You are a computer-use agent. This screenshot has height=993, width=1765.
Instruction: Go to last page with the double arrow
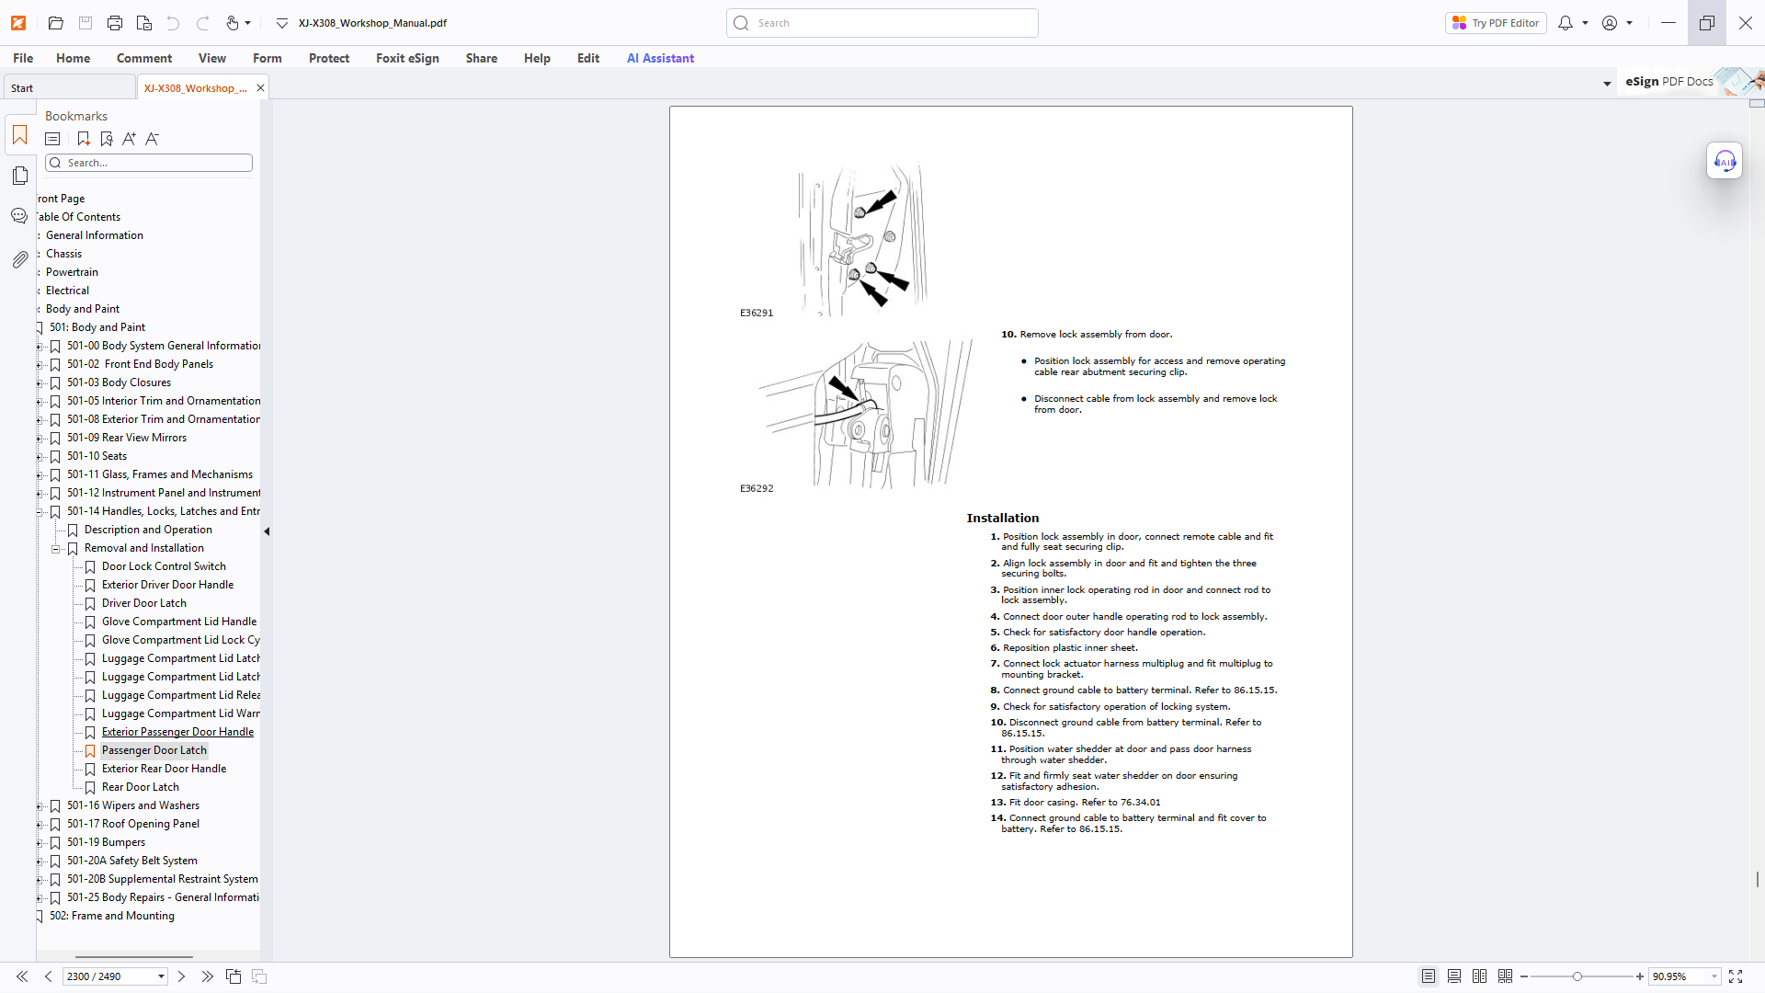tap(207, 976)
